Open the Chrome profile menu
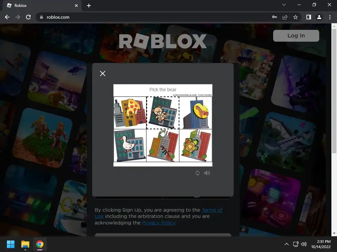Screen dimensions: 337x252 coord(319,17)
